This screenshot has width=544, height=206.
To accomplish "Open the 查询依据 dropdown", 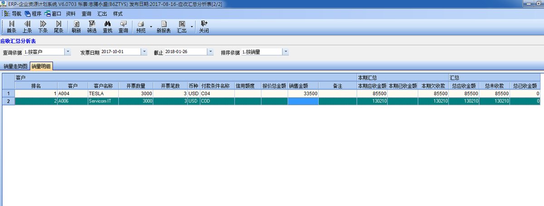I will (68, 52).
